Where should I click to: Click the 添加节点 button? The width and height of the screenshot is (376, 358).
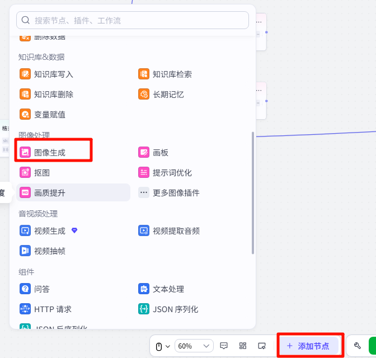click(x=308, y=346)
